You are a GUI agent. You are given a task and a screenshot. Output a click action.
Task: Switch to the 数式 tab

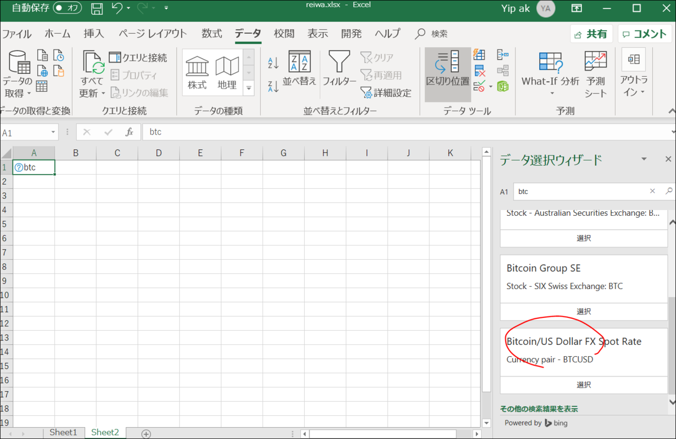[x=212, y=34]
